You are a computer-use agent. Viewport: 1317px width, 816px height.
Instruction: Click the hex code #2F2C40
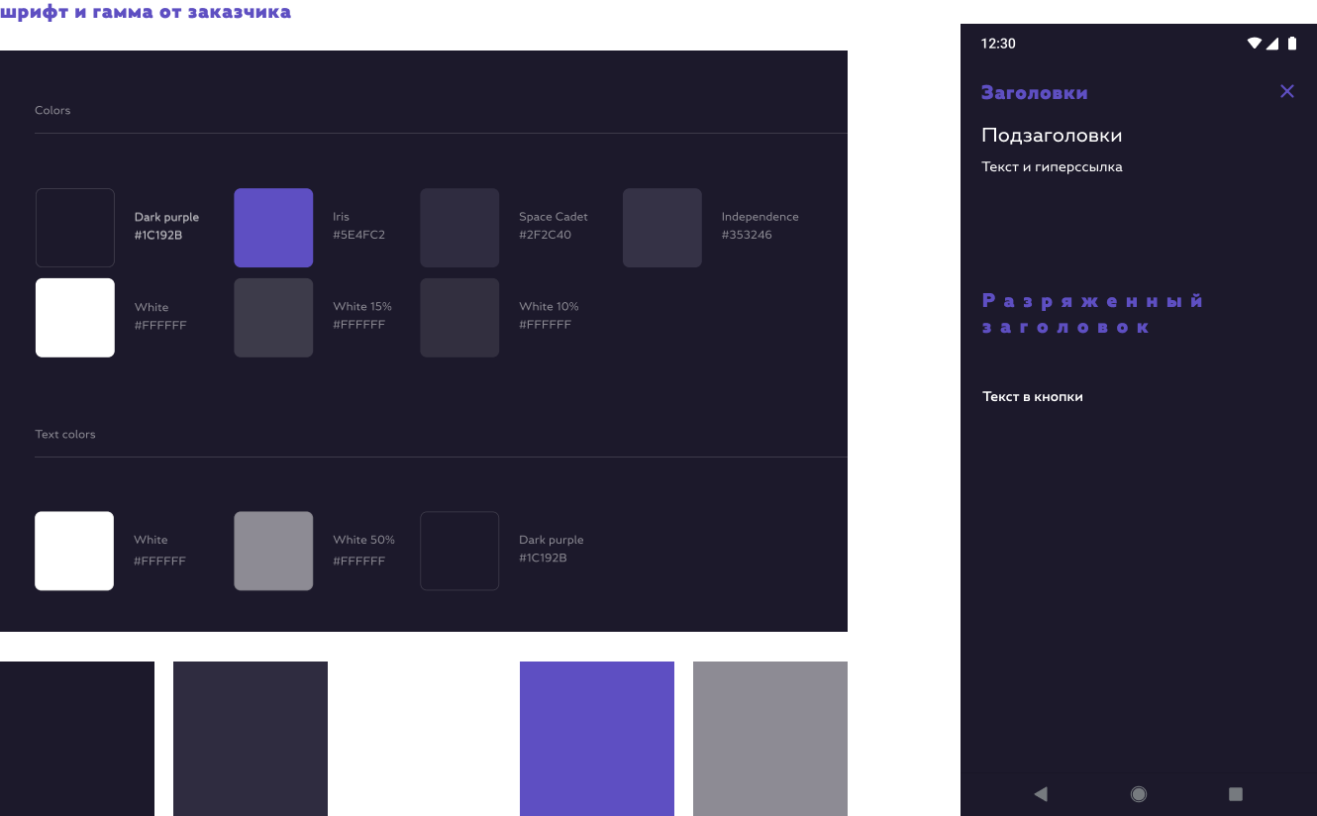click(546, 235)
